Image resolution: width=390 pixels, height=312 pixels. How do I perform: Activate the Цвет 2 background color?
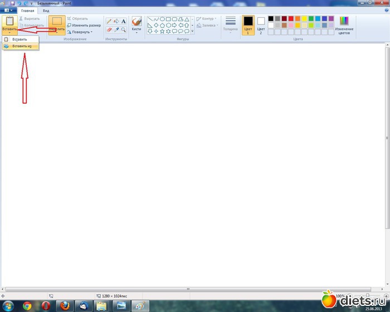(261, 25)
